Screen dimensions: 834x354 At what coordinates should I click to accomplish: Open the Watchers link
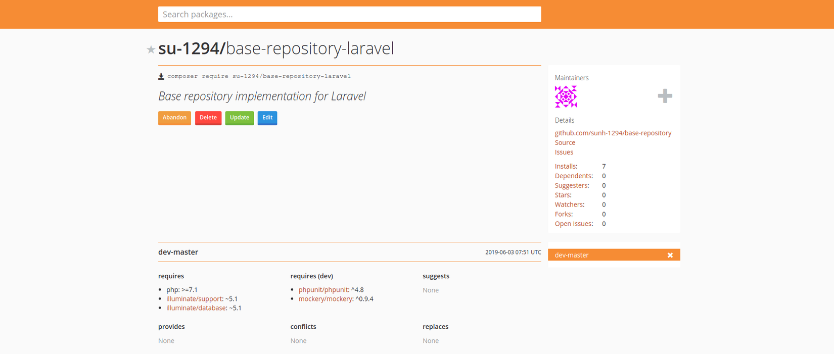569,205
